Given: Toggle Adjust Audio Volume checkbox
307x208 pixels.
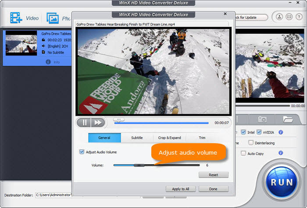Looking at the screenshot, I should (x=82, y=152).
